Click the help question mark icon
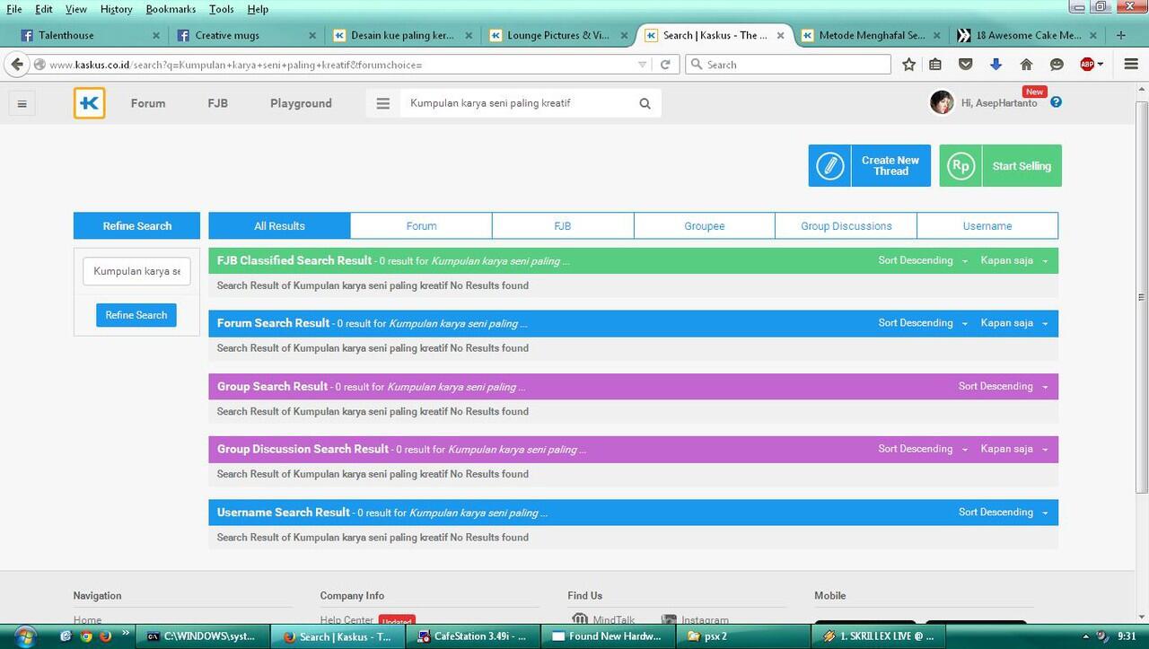Screen dimensions: 1149x649 point(1056,102)
